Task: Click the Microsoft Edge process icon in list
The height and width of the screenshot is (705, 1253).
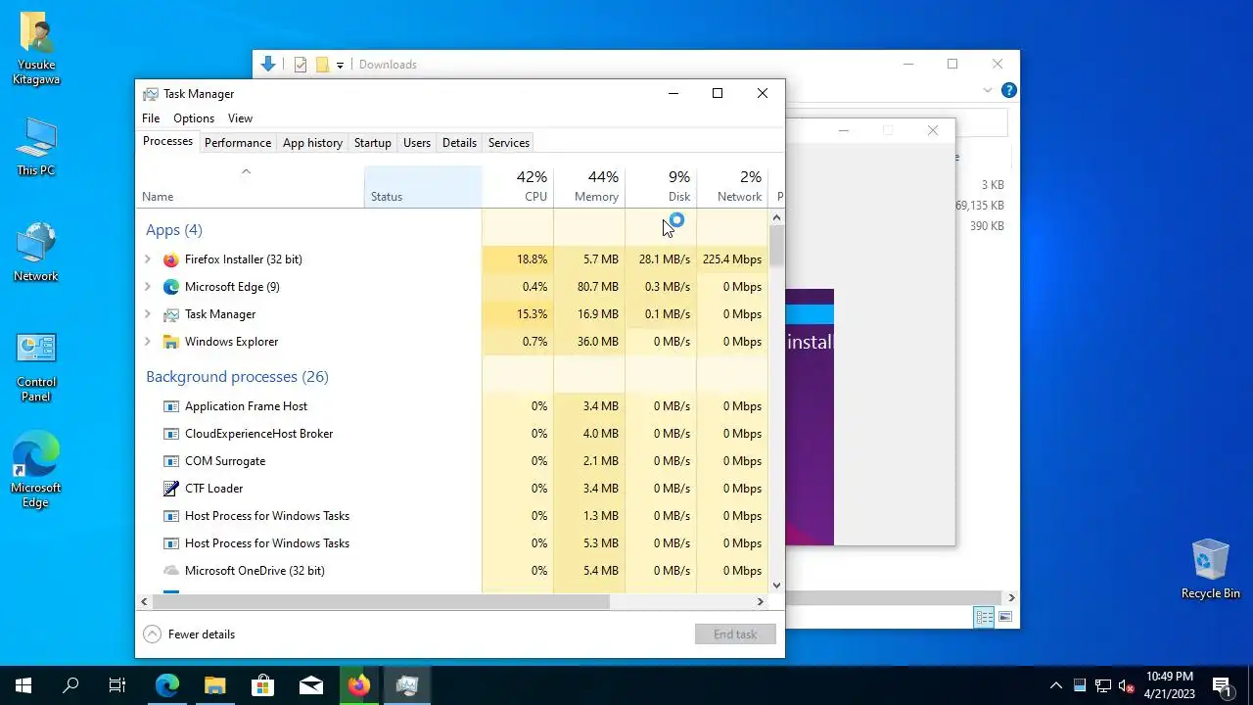Action: (x=171, y=287)
